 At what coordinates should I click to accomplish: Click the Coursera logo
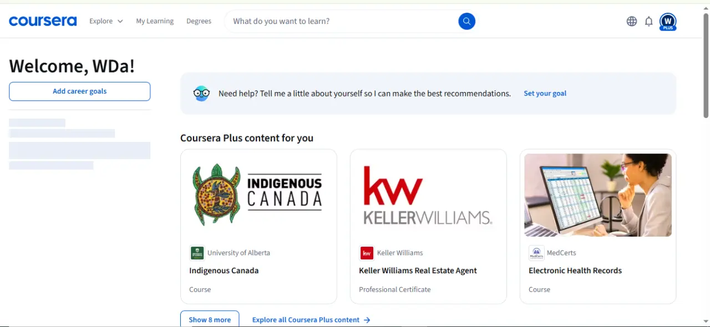click(43, 21)
